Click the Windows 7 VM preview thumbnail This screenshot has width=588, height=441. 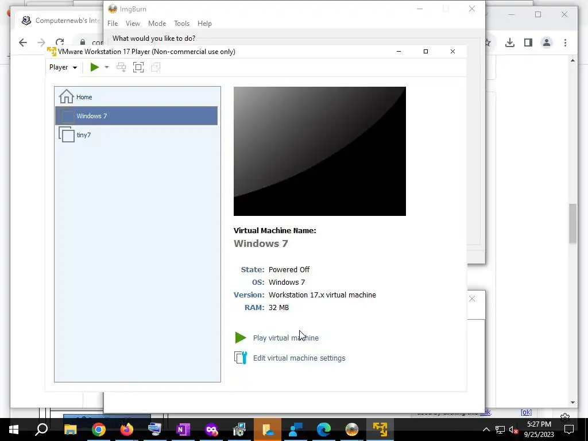click(x=319, y=151)
